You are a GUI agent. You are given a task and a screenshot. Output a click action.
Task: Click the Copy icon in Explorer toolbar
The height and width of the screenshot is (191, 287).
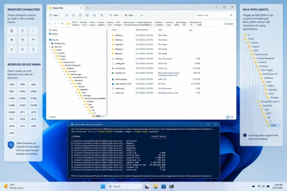[x=73, y=15]
